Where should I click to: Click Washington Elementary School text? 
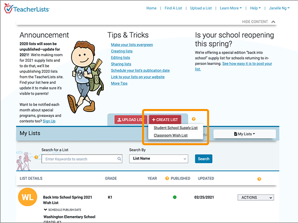(70, 217)
